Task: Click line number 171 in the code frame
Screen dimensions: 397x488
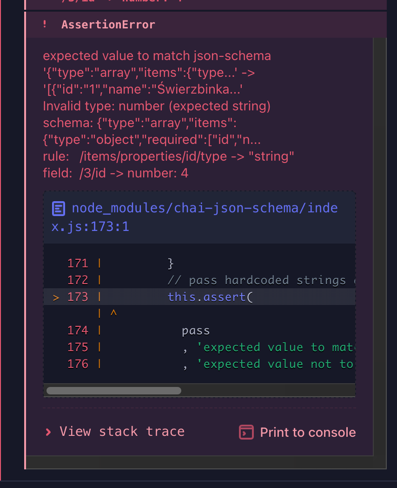Action: pyautogui.click(x=78, y=264)
